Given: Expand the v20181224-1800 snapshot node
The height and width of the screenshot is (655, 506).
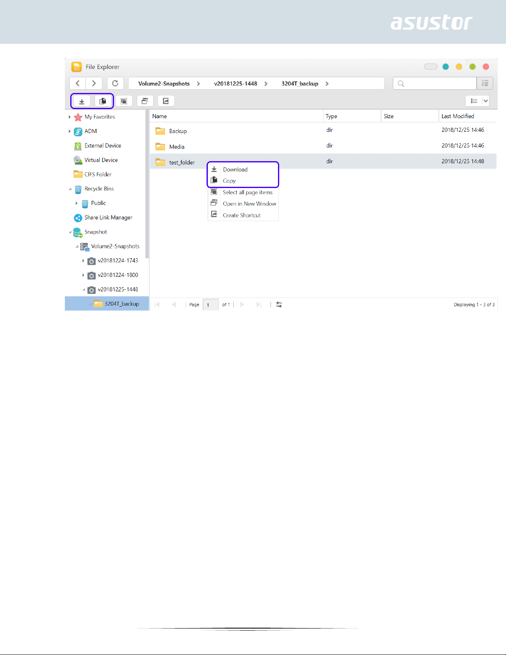Looking at the screenshot, I should [83, 275].
